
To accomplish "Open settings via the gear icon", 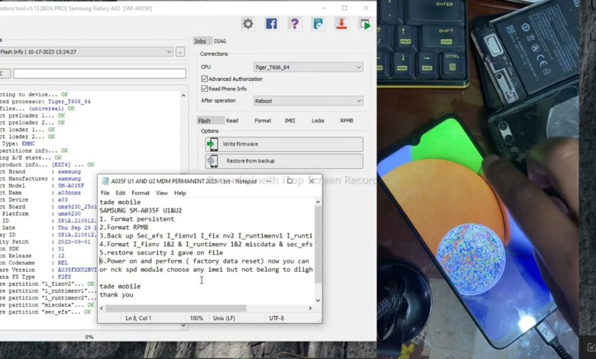I will [248, 24].
